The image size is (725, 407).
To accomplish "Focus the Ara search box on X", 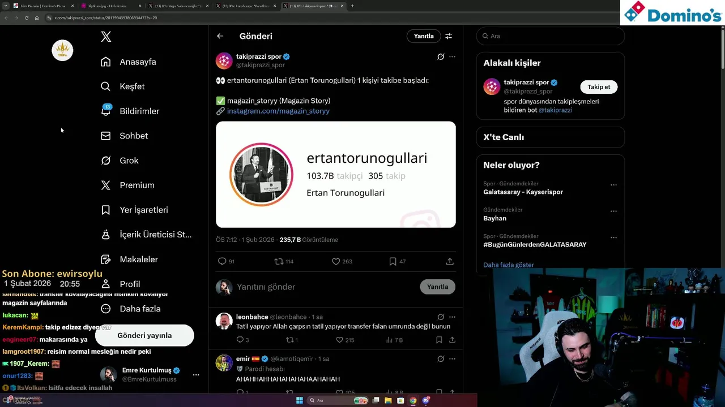I will (x=551, y=36).
